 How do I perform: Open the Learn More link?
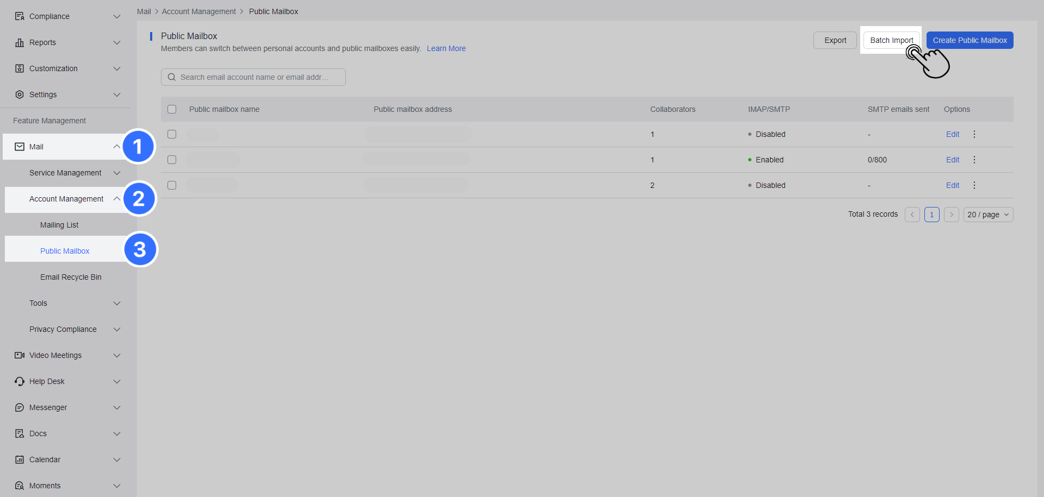(x=446, y=48)
